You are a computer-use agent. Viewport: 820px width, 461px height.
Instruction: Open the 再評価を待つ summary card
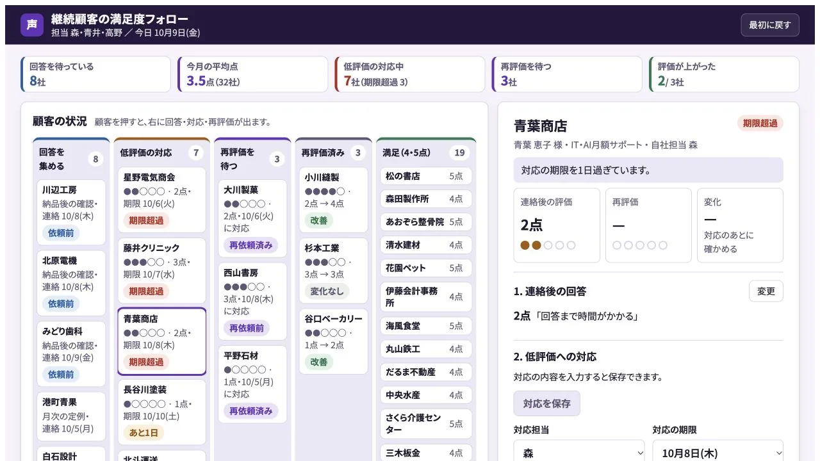coord(567,74)
